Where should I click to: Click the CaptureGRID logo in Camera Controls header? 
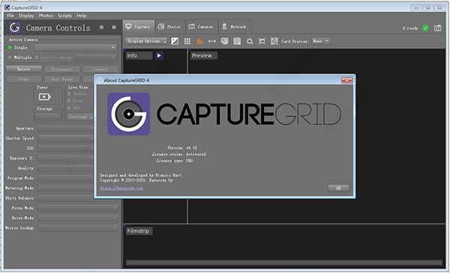15,28
